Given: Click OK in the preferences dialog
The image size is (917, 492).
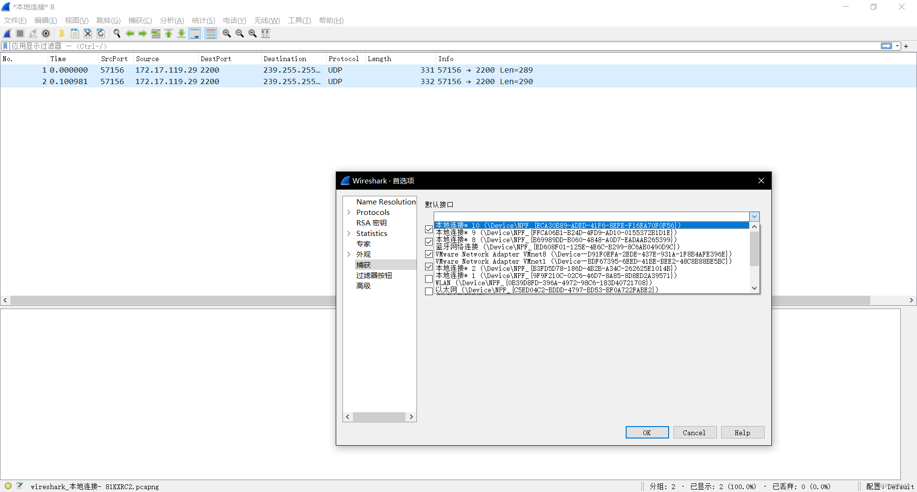Looking at the screenshot, I should coord(647,432).
